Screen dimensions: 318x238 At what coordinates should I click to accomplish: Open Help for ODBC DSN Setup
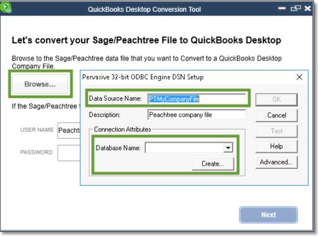tap(276, 146)
